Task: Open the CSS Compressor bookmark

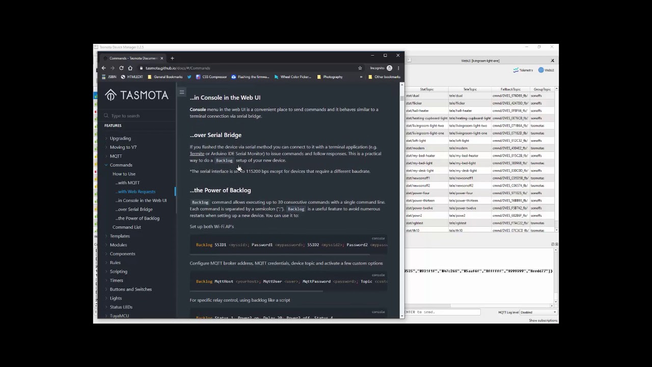Action: click(x=211, y=77)
